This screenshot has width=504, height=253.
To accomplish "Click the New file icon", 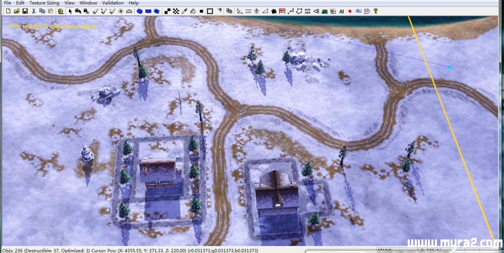I will point(9,11).
